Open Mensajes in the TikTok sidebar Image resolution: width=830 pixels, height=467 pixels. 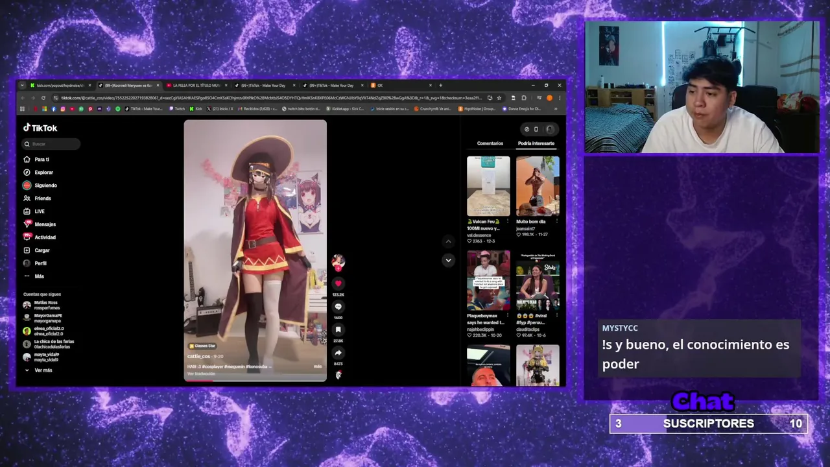click(x=40, y=224)
